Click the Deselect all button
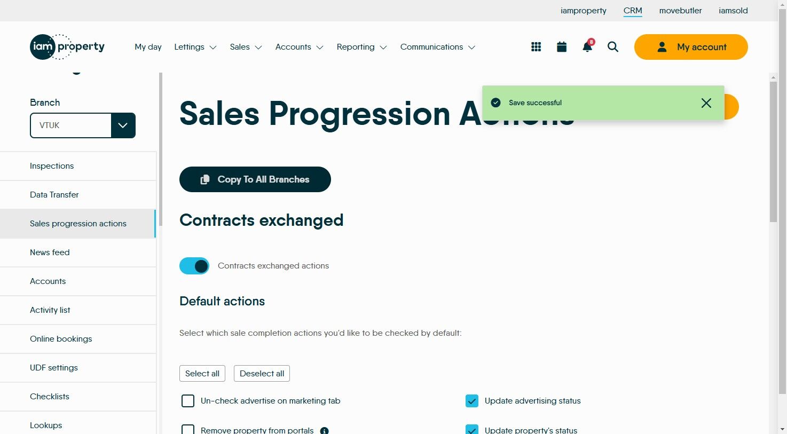The height and width of the screenshot is (434, 787). [x=262, y=374]
